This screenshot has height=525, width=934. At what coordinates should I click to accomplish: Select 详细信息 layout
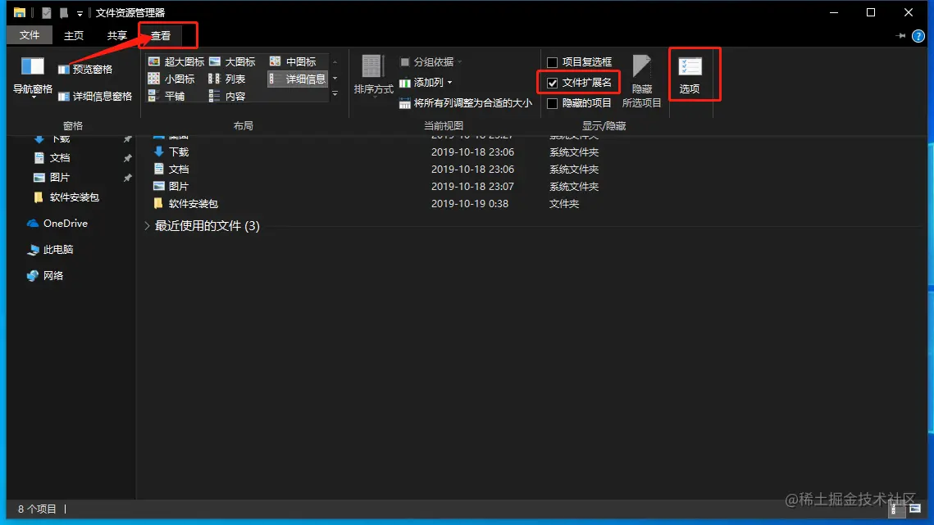(x=297, y=79)
